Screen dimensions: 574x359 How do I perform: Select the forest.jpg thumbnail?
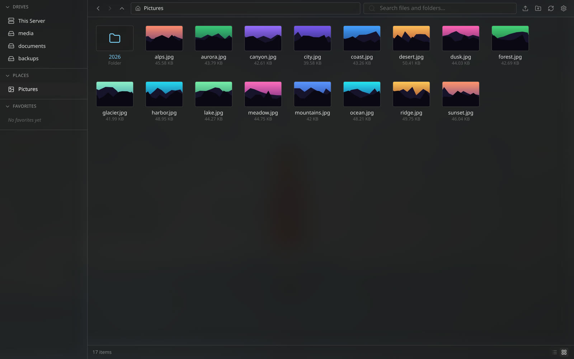(510, 38)
